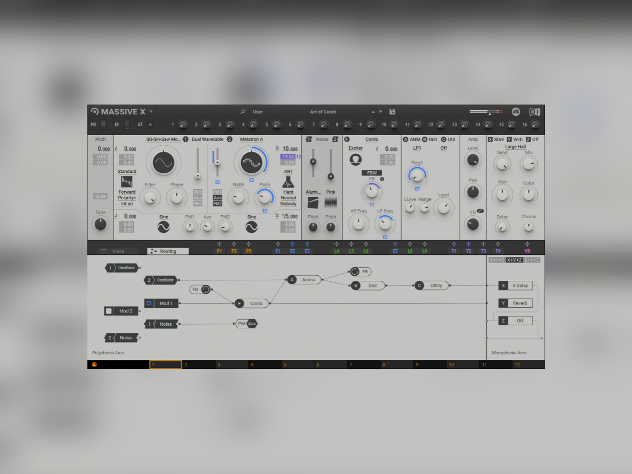Select macro page 2 at the bottom
Screen dimensions: 632x474
(x=198, y=364)
